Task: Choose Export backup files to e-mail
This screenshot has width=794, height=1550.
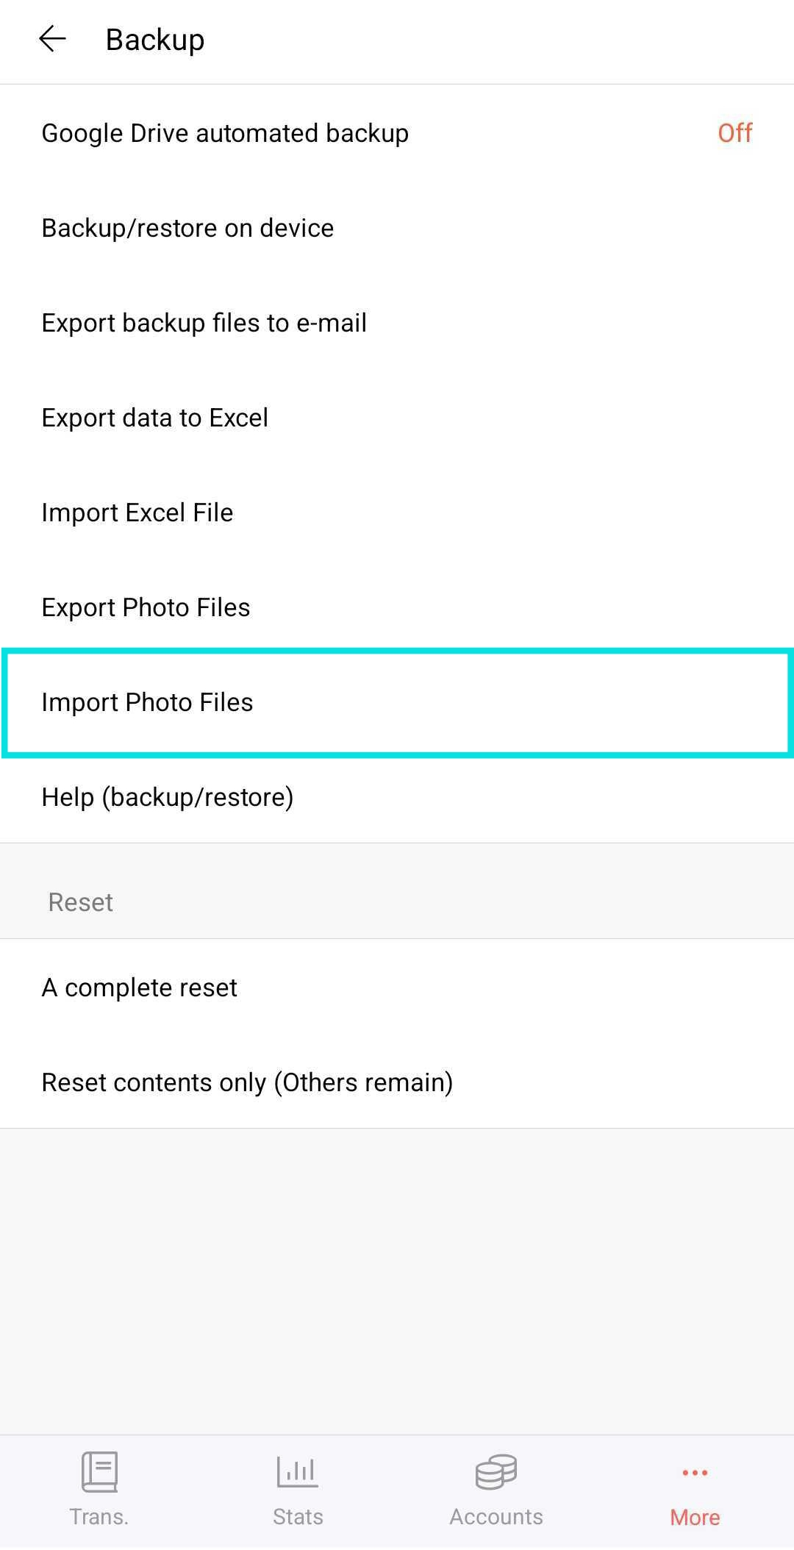Action: click(397, 323)
